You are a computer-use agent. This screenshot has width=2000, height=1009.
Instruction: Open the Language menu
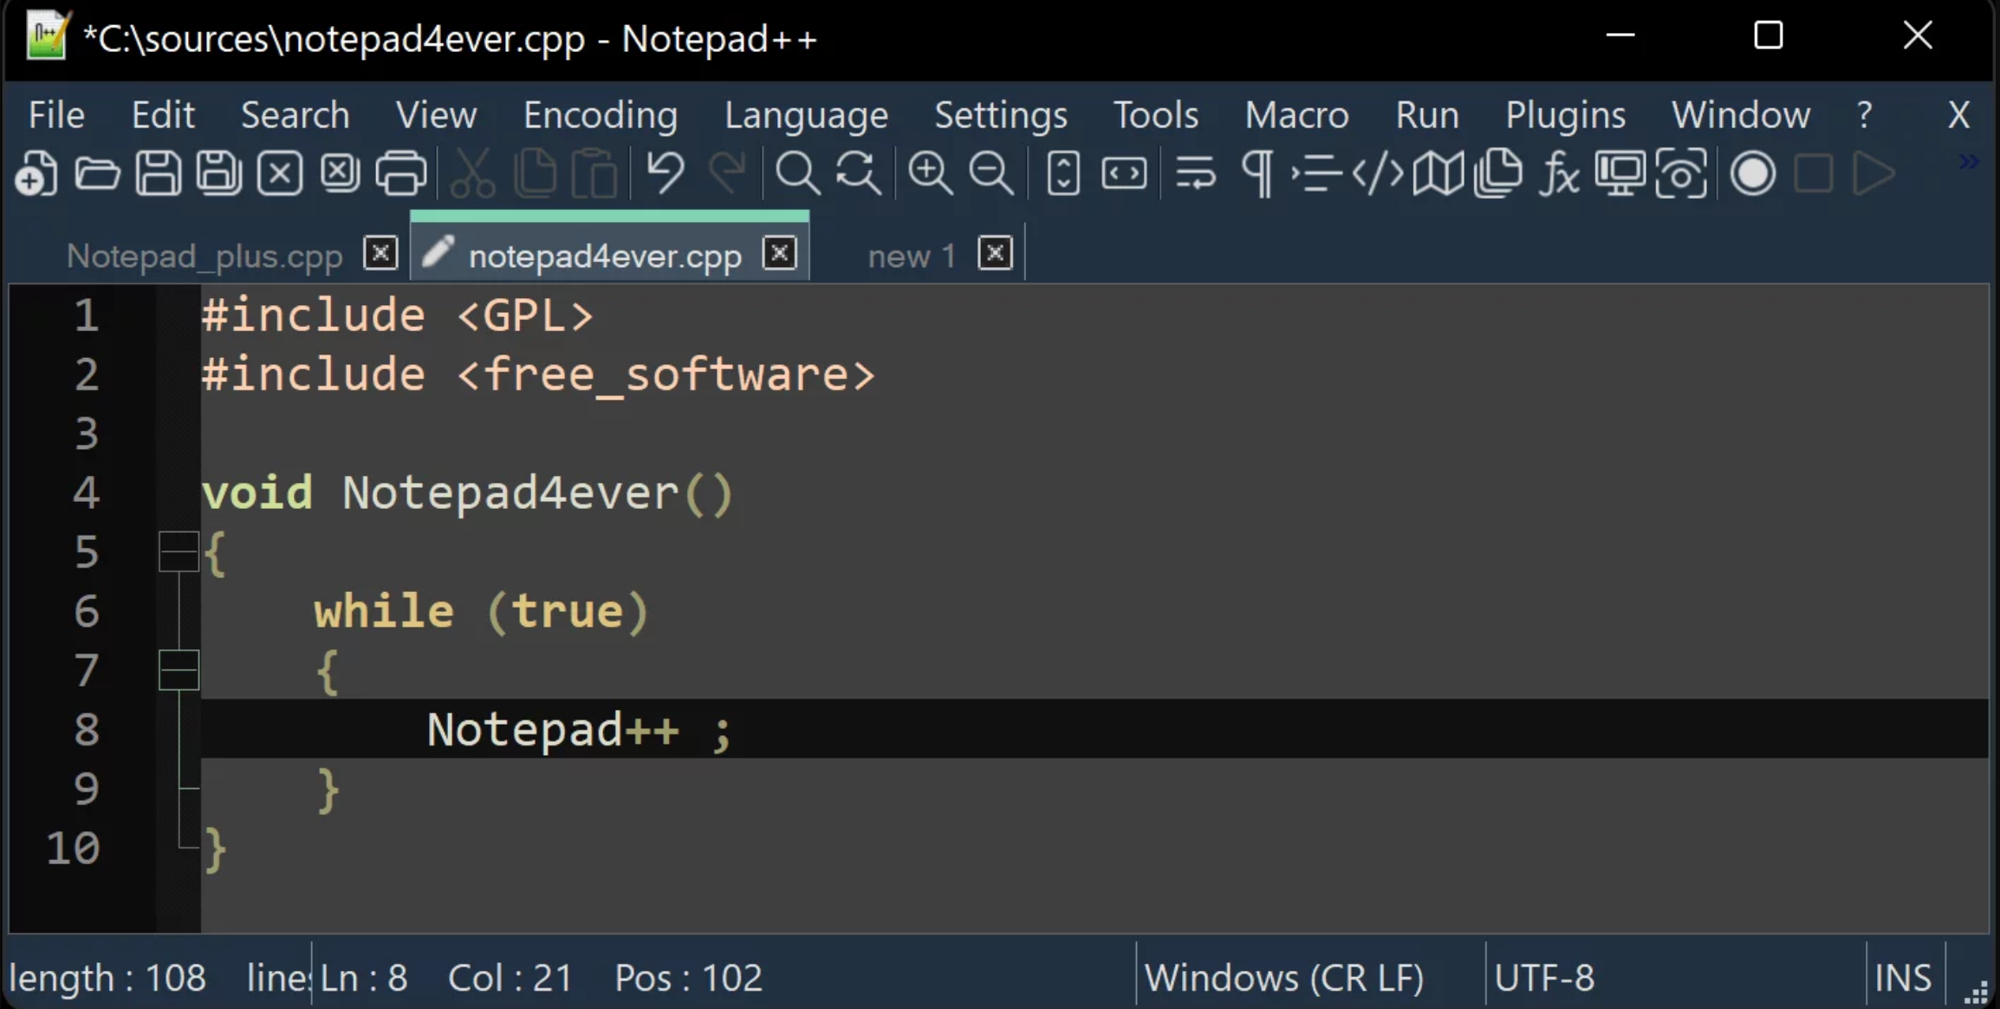[807, 114]
